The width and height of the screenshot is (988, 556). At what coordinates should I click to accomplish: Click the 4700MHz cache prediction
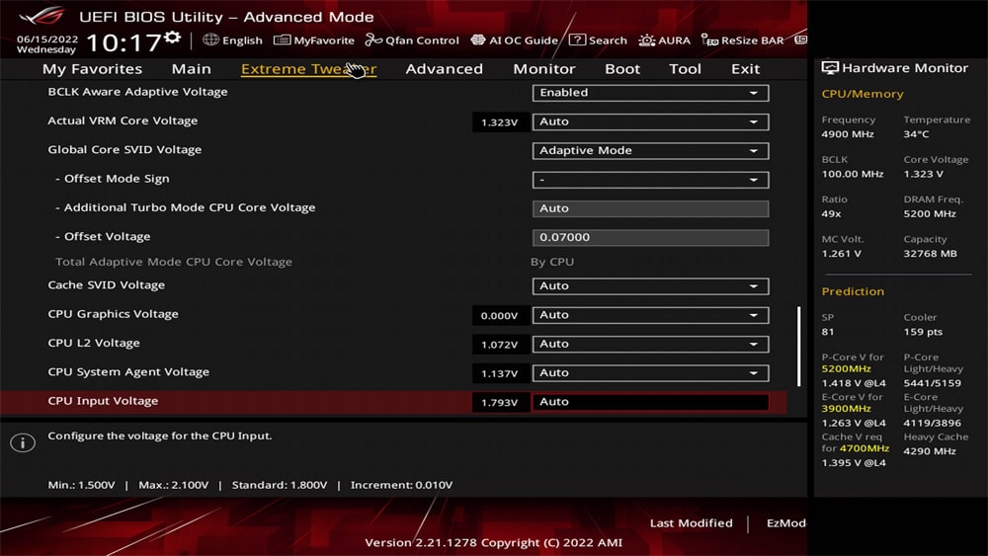click(x=864, y=448)
